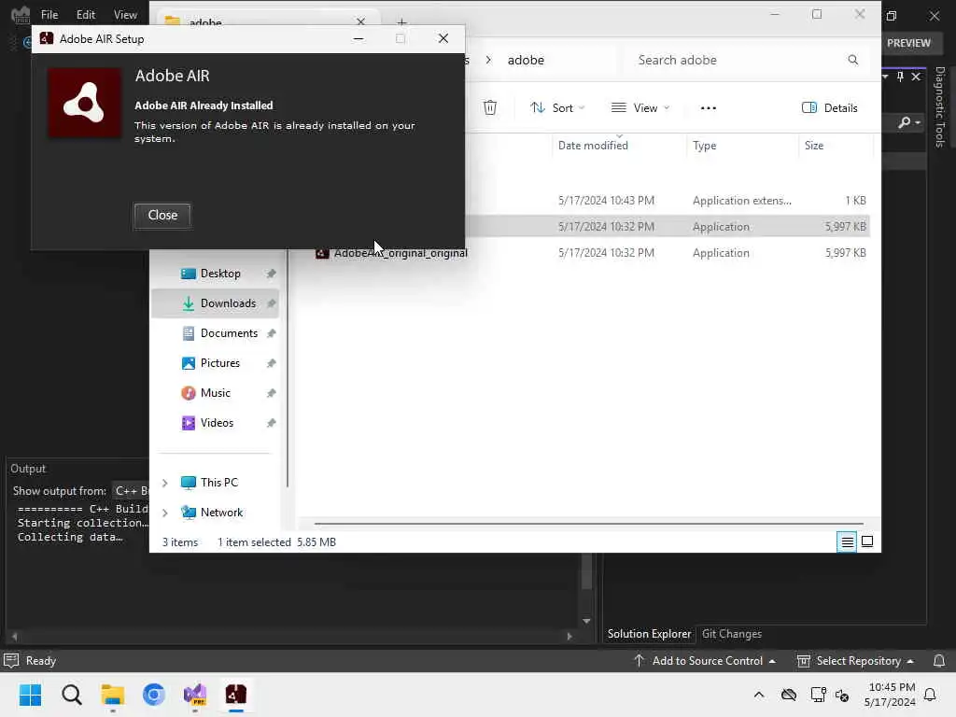Click the delete trash icon in File Explorer toolbar
956x717 pixels.
(489, 108)
